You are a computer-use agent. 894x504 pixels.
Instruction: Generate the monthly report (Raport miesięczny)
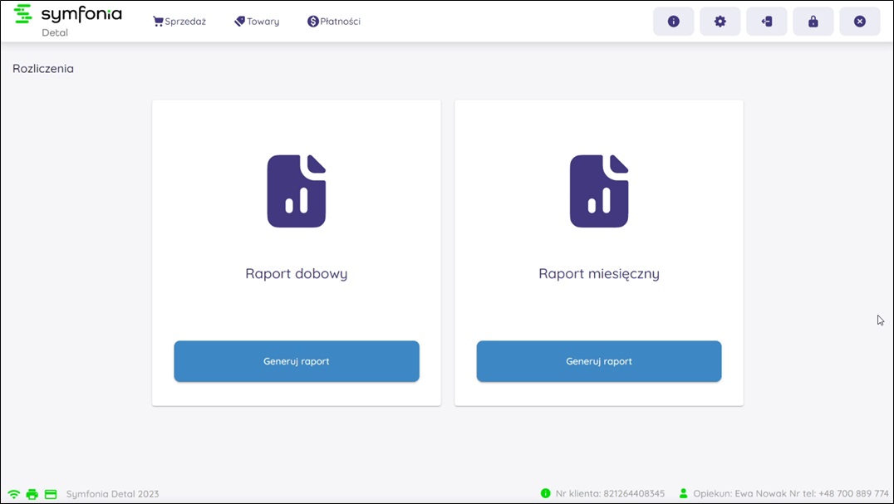(x=599, y=361)
